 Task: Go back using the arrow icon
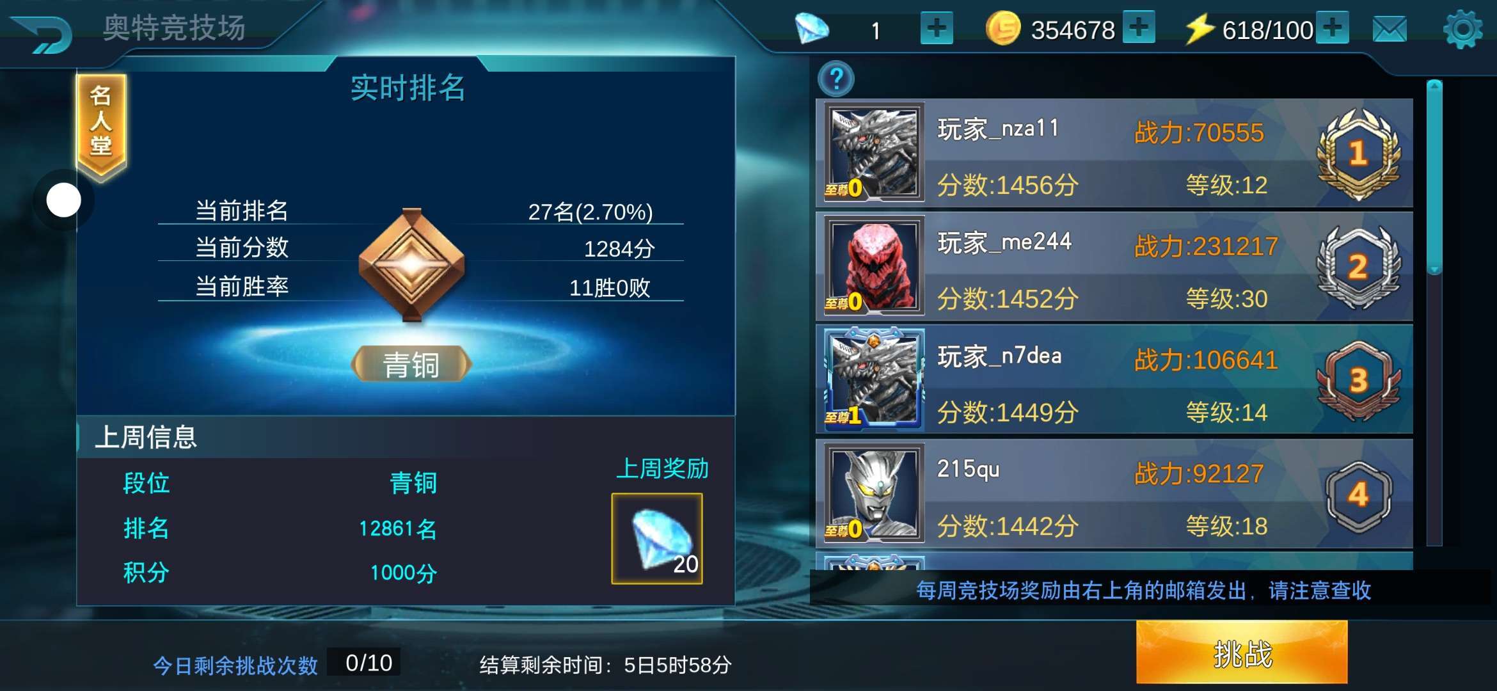point(42,33)
